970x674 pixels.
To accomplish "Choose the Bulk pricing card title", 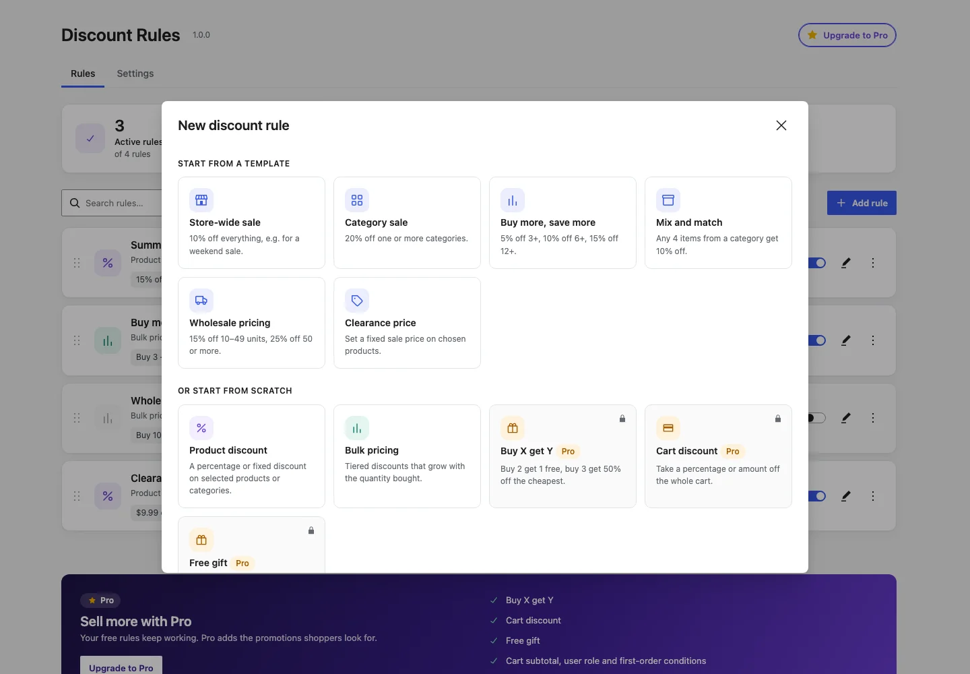I will coord(372,450).
